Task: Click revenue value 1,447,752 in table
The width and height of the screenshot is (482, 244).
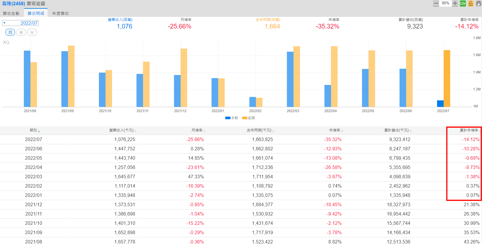Action: pos(125,149)
